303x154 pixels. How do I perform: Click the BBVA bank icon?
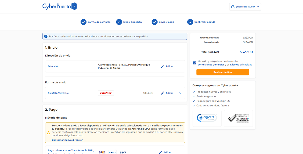pyautogui.click(x=122, y=152)
